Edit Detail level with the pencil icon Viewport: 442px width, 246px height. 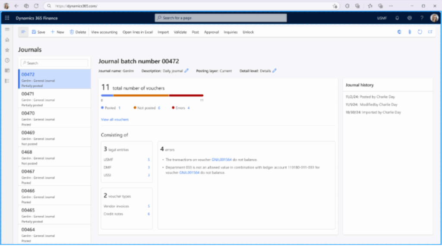(x=275, y=71)
